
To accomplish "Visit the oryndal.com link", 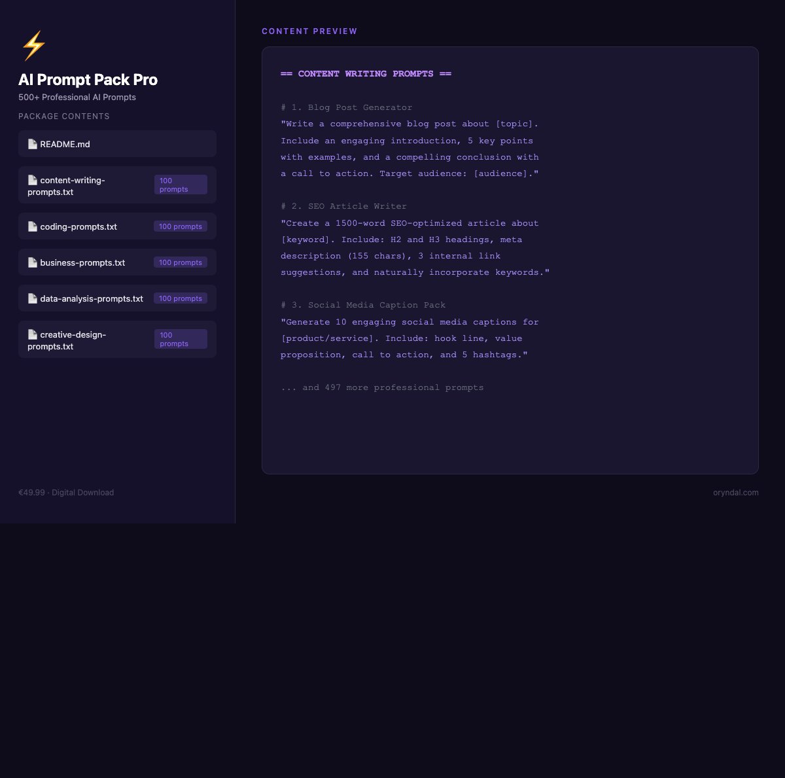I will click(735, 493).
